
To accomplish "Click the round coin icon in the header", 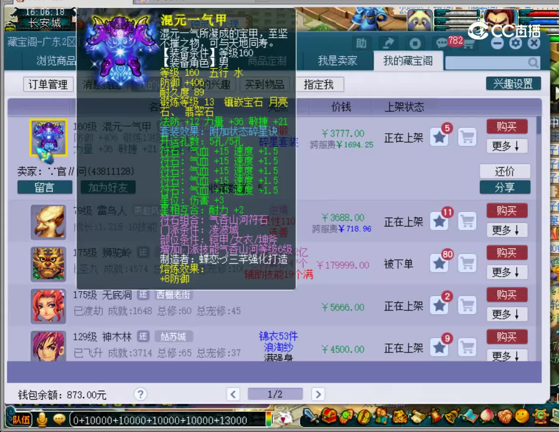I will (x=415, y=43).
